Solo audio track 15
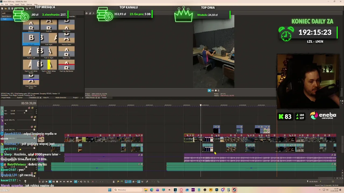 [x=32, y=108]
